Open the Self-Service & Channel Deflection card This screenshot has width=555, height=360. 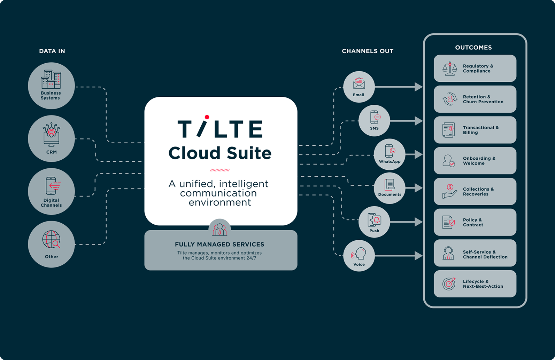coord(475,253)
